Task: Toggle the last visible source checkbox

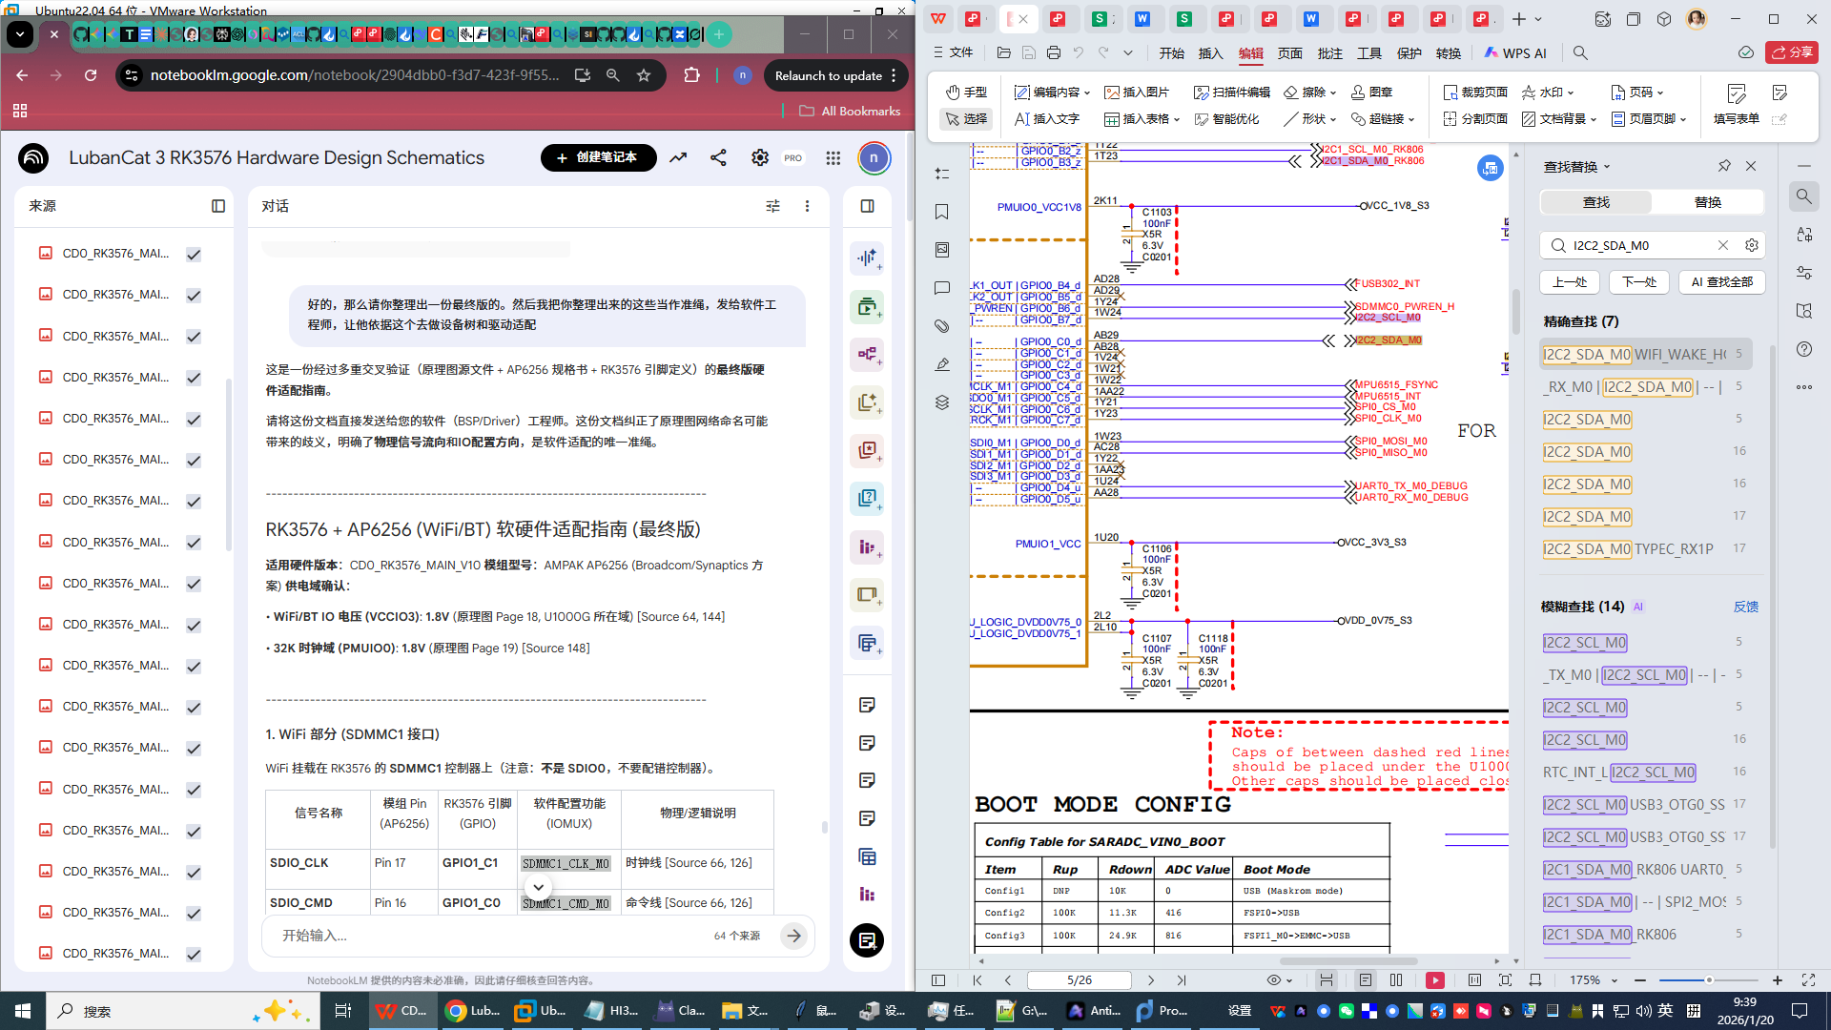Action: tap(194, 955)
